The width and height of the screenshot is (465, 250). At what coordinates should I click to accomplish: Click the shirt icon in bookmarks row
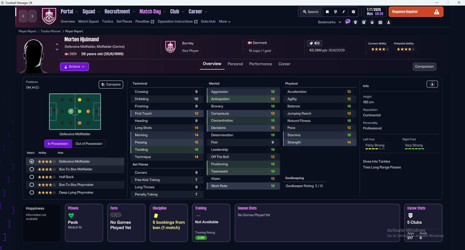pyautogui.click(x=355, y=22)
